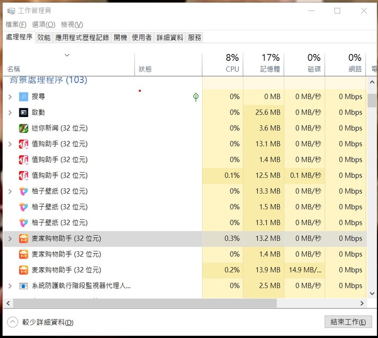Sort by the 8% CPU column header
Screen dimensions: 378x338
tap(223, 64)
